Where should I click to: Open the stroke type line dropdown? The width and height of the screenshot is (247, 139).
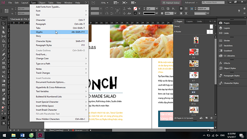(x=157, y=13)
